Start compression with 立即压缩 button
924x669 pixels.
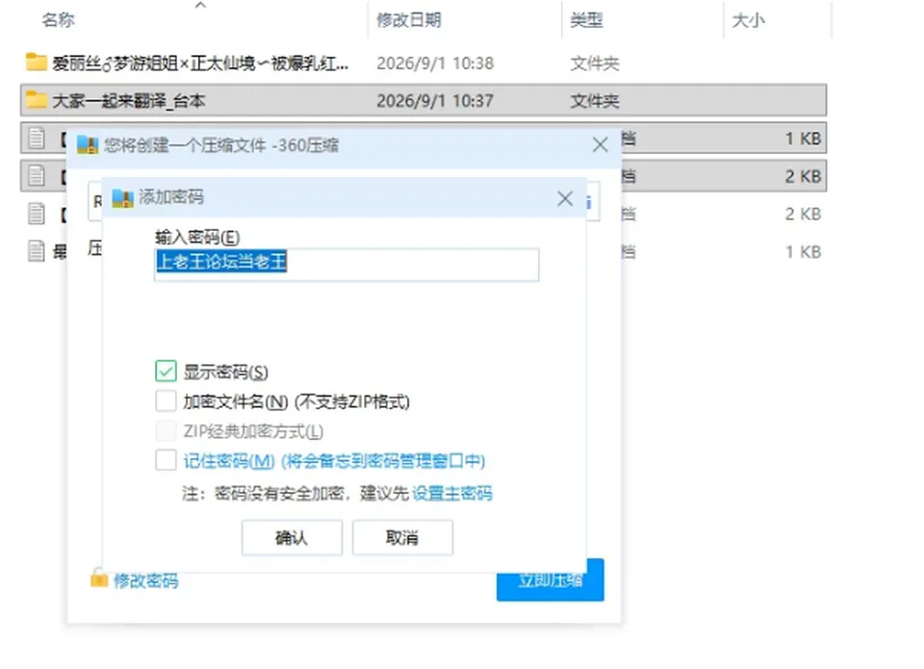(x=551, y=580)
